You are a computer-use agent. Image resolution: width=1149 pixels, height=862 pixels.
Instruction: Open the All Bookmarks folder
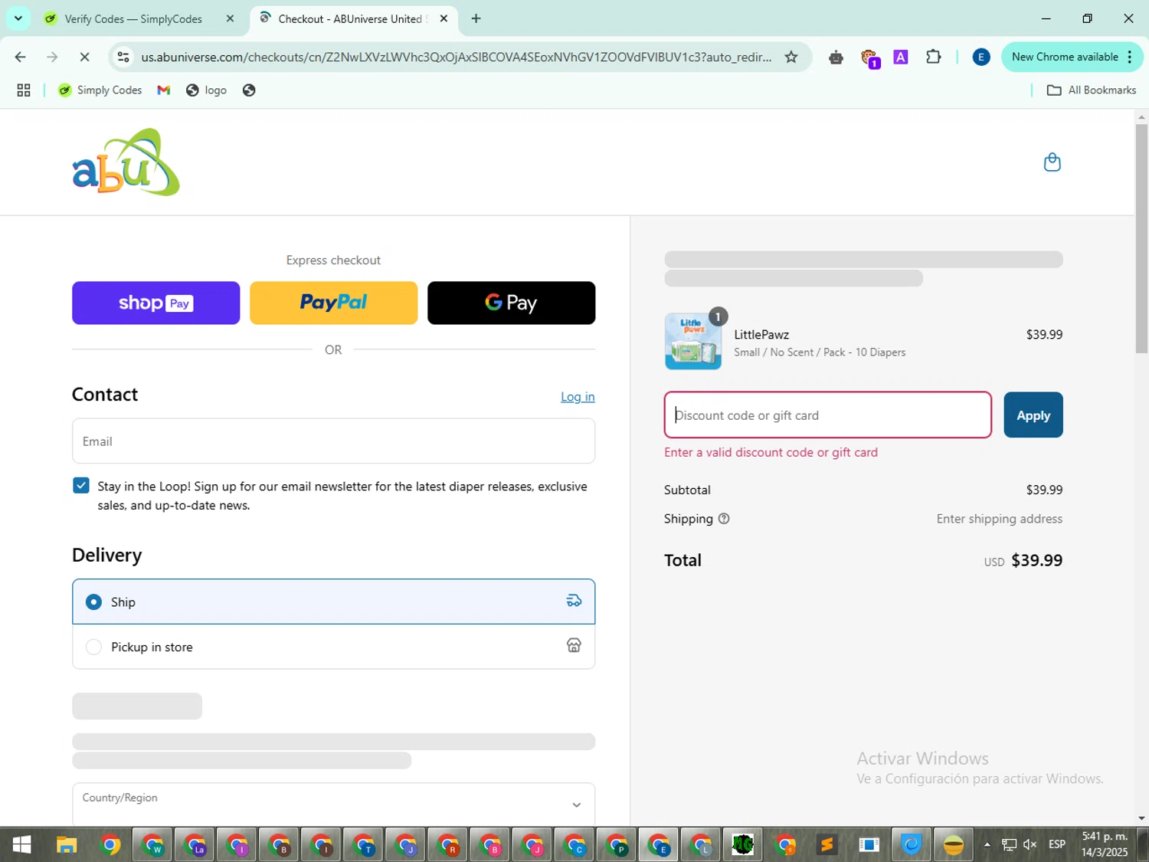[x=1092, y=90]
